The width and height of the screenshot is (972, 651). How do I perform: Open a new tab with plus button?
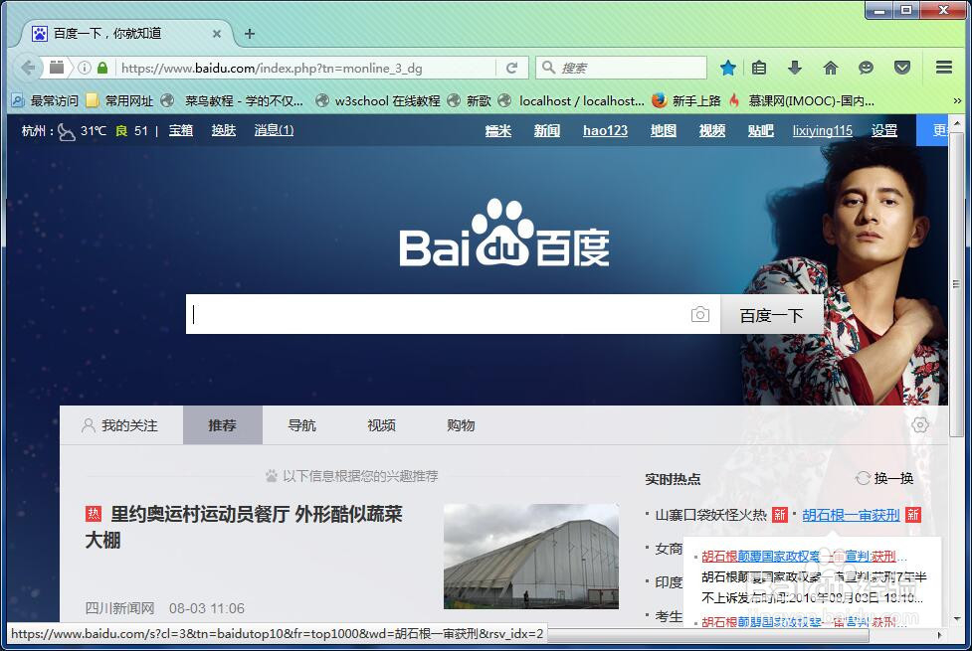point(250,34)
